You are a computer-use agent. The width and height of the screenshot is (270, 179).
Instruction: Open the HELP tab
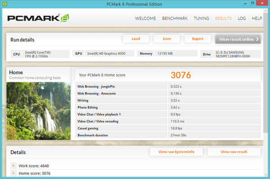coord(257,18)
